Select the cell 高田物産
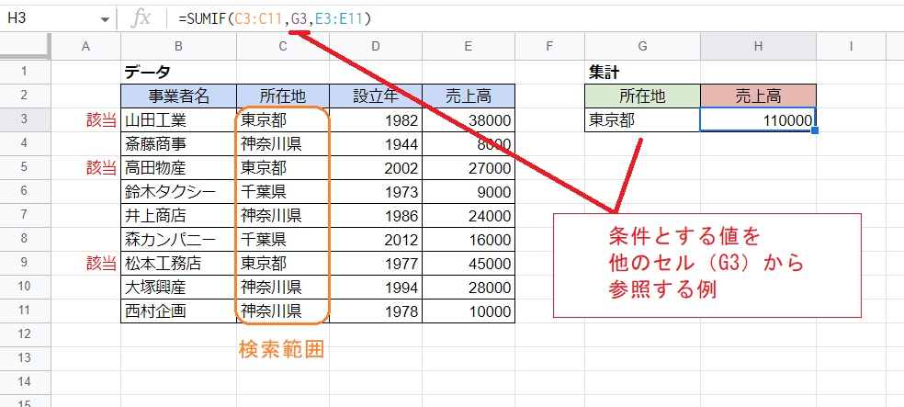 click(179, 168)
